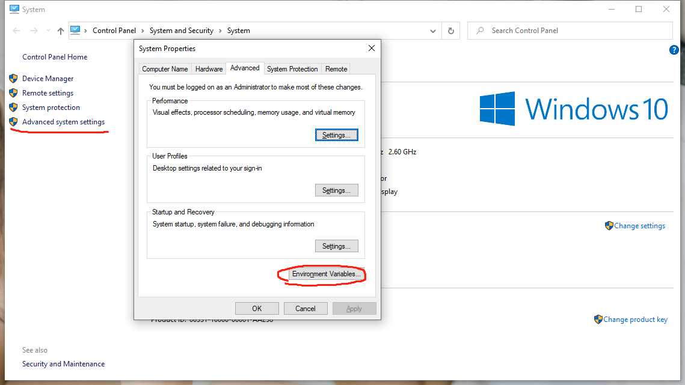Open System protection link

tap(51, 108)
